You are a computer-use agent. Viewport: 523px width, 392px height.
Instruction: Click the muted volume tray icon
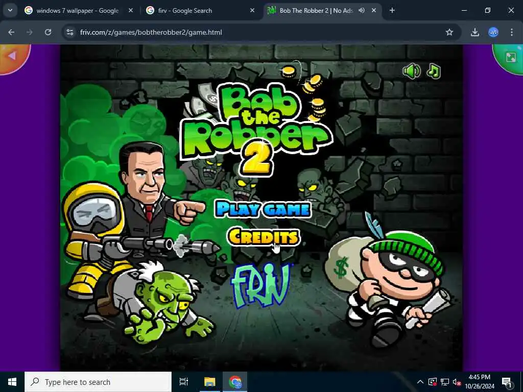tap(457, 382)
